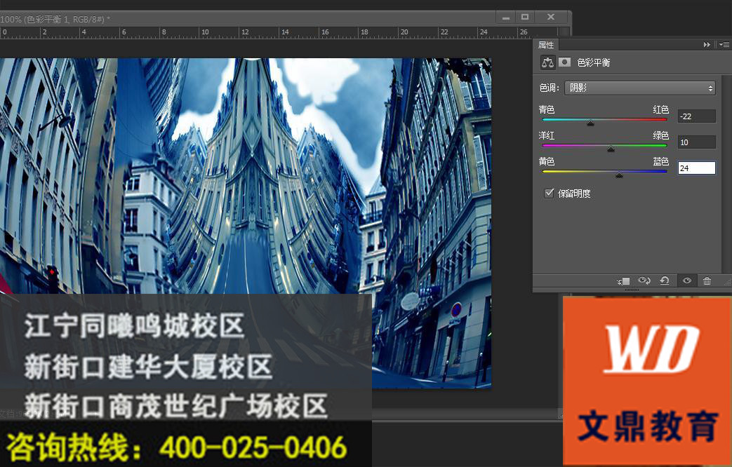The width and height of the screenshot is (732, 467).
Task: Minimize the document window
Action: [x=506, y=18]
